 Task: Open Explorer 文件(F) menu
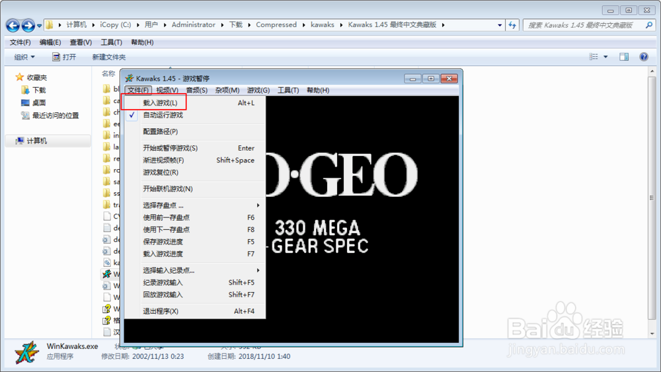click(x=20, y=42)
